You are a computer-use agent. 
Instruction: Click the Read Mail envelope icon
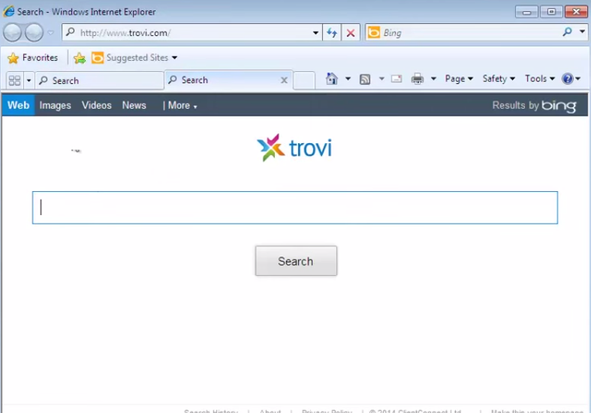pyautogui.click(x=397, y=79)
